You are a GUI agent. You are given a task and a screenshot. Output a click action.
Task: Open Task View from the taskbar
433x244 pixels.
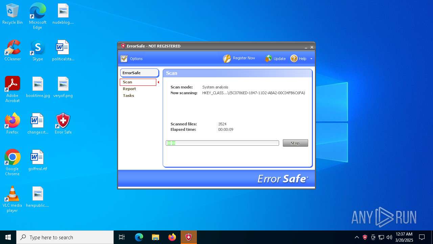122,237
